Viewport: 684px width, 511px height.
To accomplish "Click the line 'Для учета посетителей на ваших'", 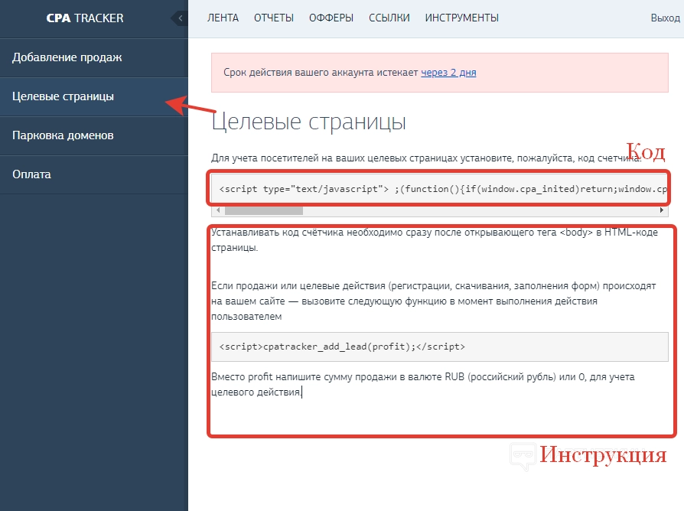I will click(426, 158).
